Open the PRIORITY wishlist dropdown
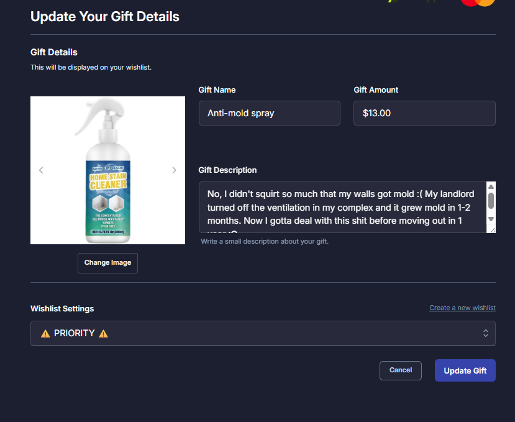Viewport: 515px width, 422px height. pos(263,333)
